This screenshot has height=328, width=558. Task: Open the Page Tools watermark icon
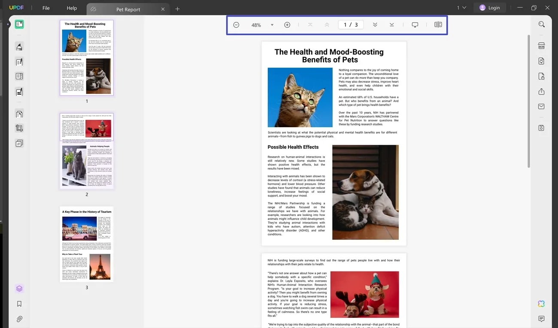[x=19, y=143]
